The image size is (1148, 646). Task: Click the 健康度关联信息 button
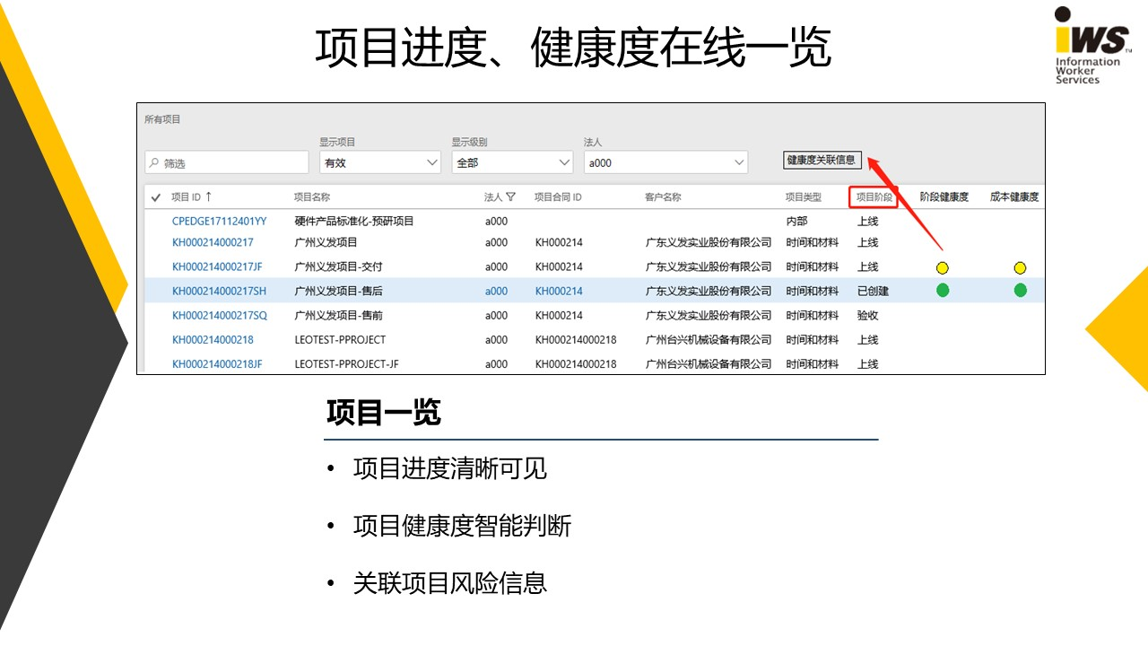[822, 160]
